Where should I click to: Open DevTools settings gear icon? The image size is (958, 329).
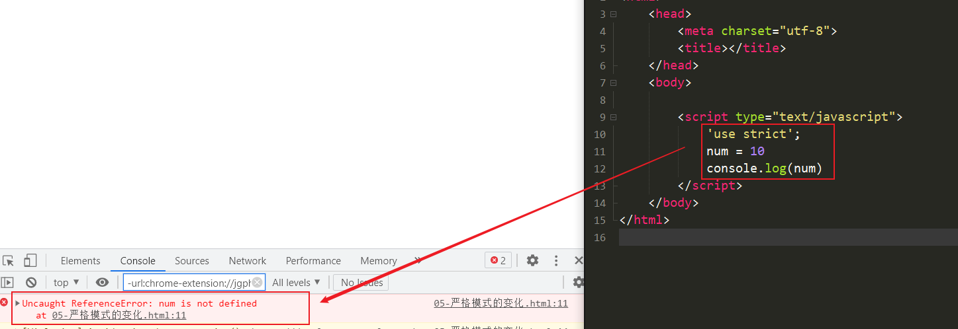point(532,260)
